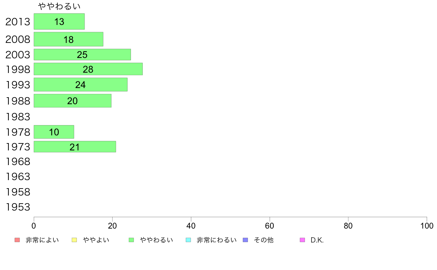437x270 pixels.
Task: Click the magenta D.K. legend swatch
Action: tap(302, 240)
